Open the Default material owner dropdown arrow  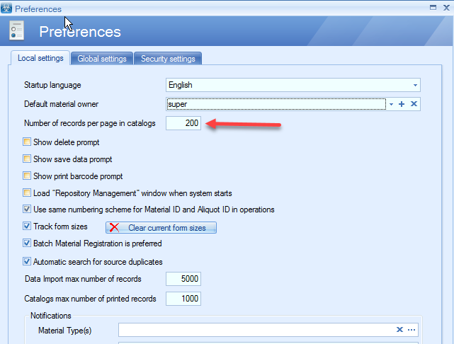point(391,104)
